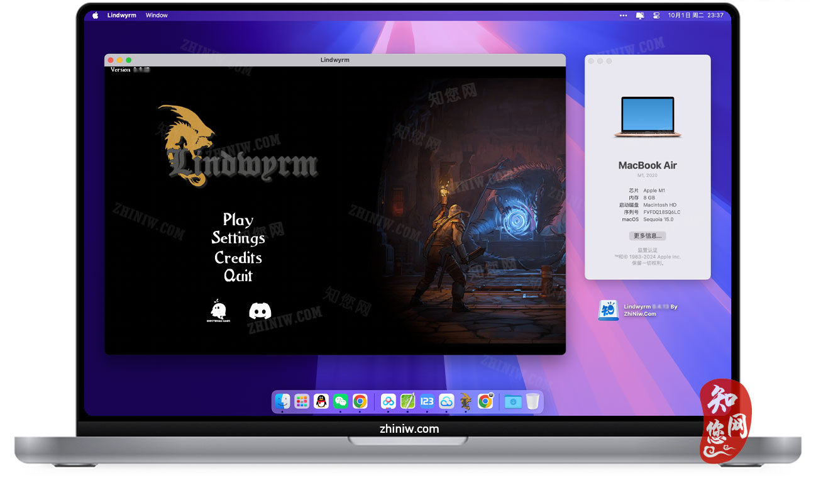Screen dimensions: 816x490
Task: Open Launchpad from the dock
Action: [x=302, y=401]
